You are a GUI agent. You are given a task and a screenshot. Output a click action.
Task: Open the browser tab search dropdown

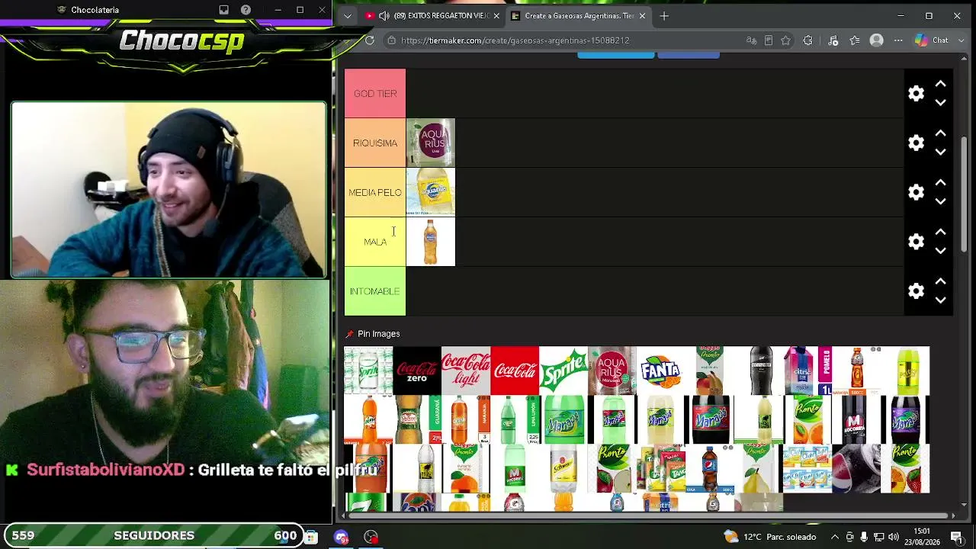point(347,15)
